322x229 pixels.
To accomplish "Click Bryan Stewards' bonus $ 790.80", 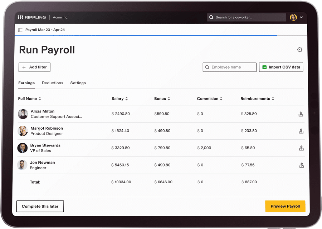I will point(162,148).
